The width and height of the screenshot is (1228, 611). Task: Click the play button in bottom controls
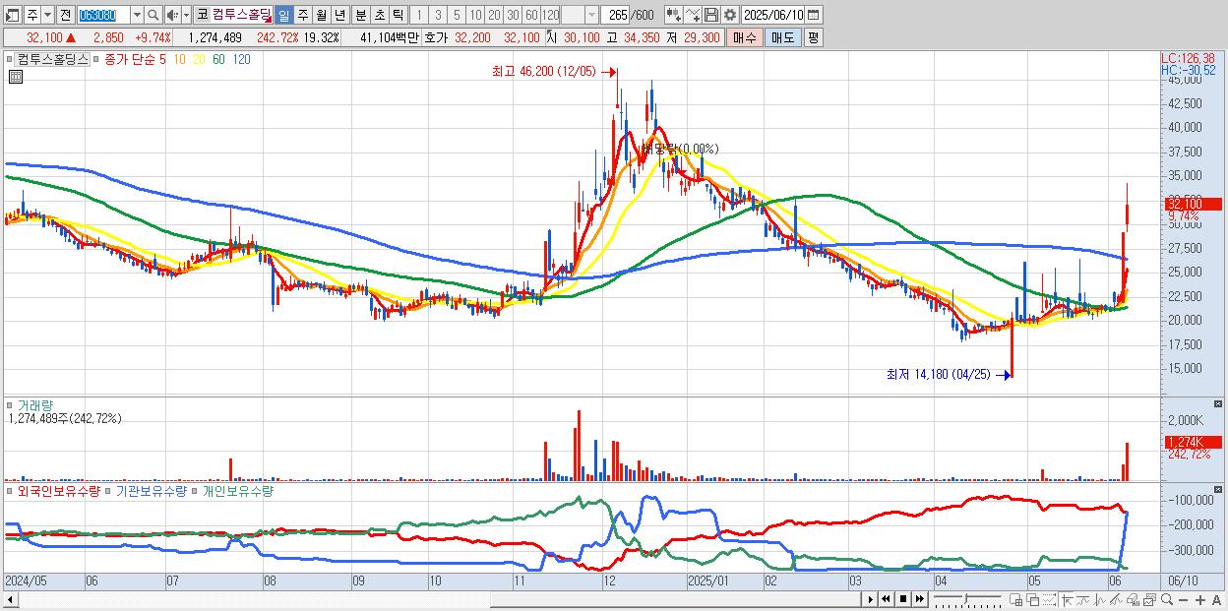pyautogui.click(x=871, y=599)
